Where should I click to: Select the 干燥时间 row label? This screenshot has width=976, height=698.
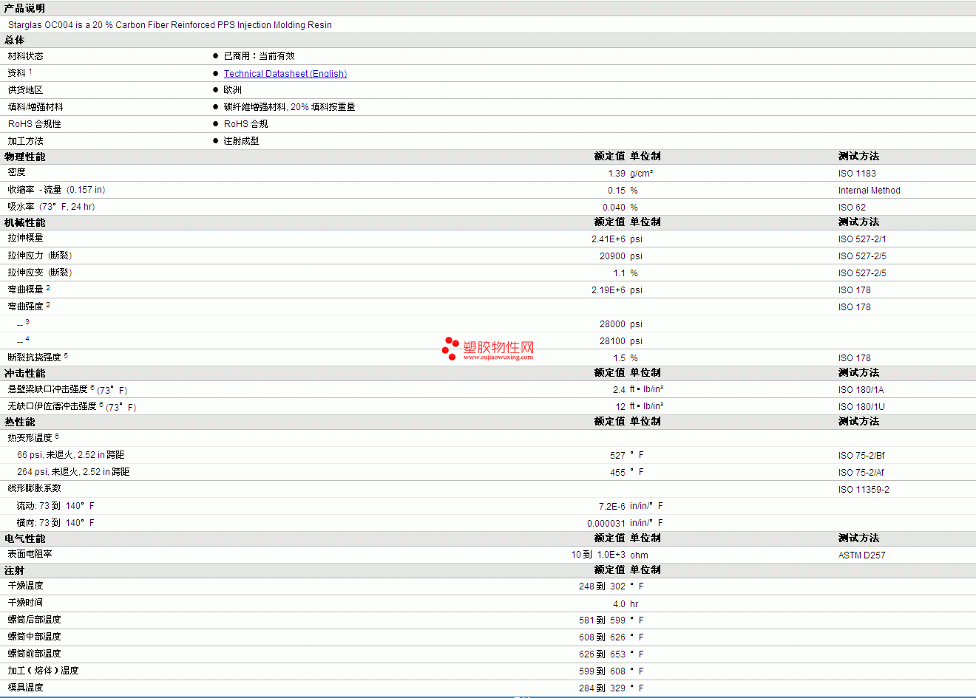click(x=26, y=603)
